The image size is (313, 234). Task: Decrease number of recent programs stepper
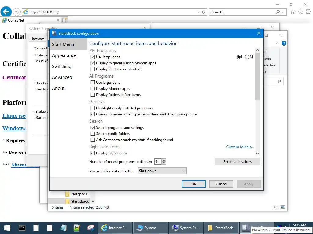164,163
